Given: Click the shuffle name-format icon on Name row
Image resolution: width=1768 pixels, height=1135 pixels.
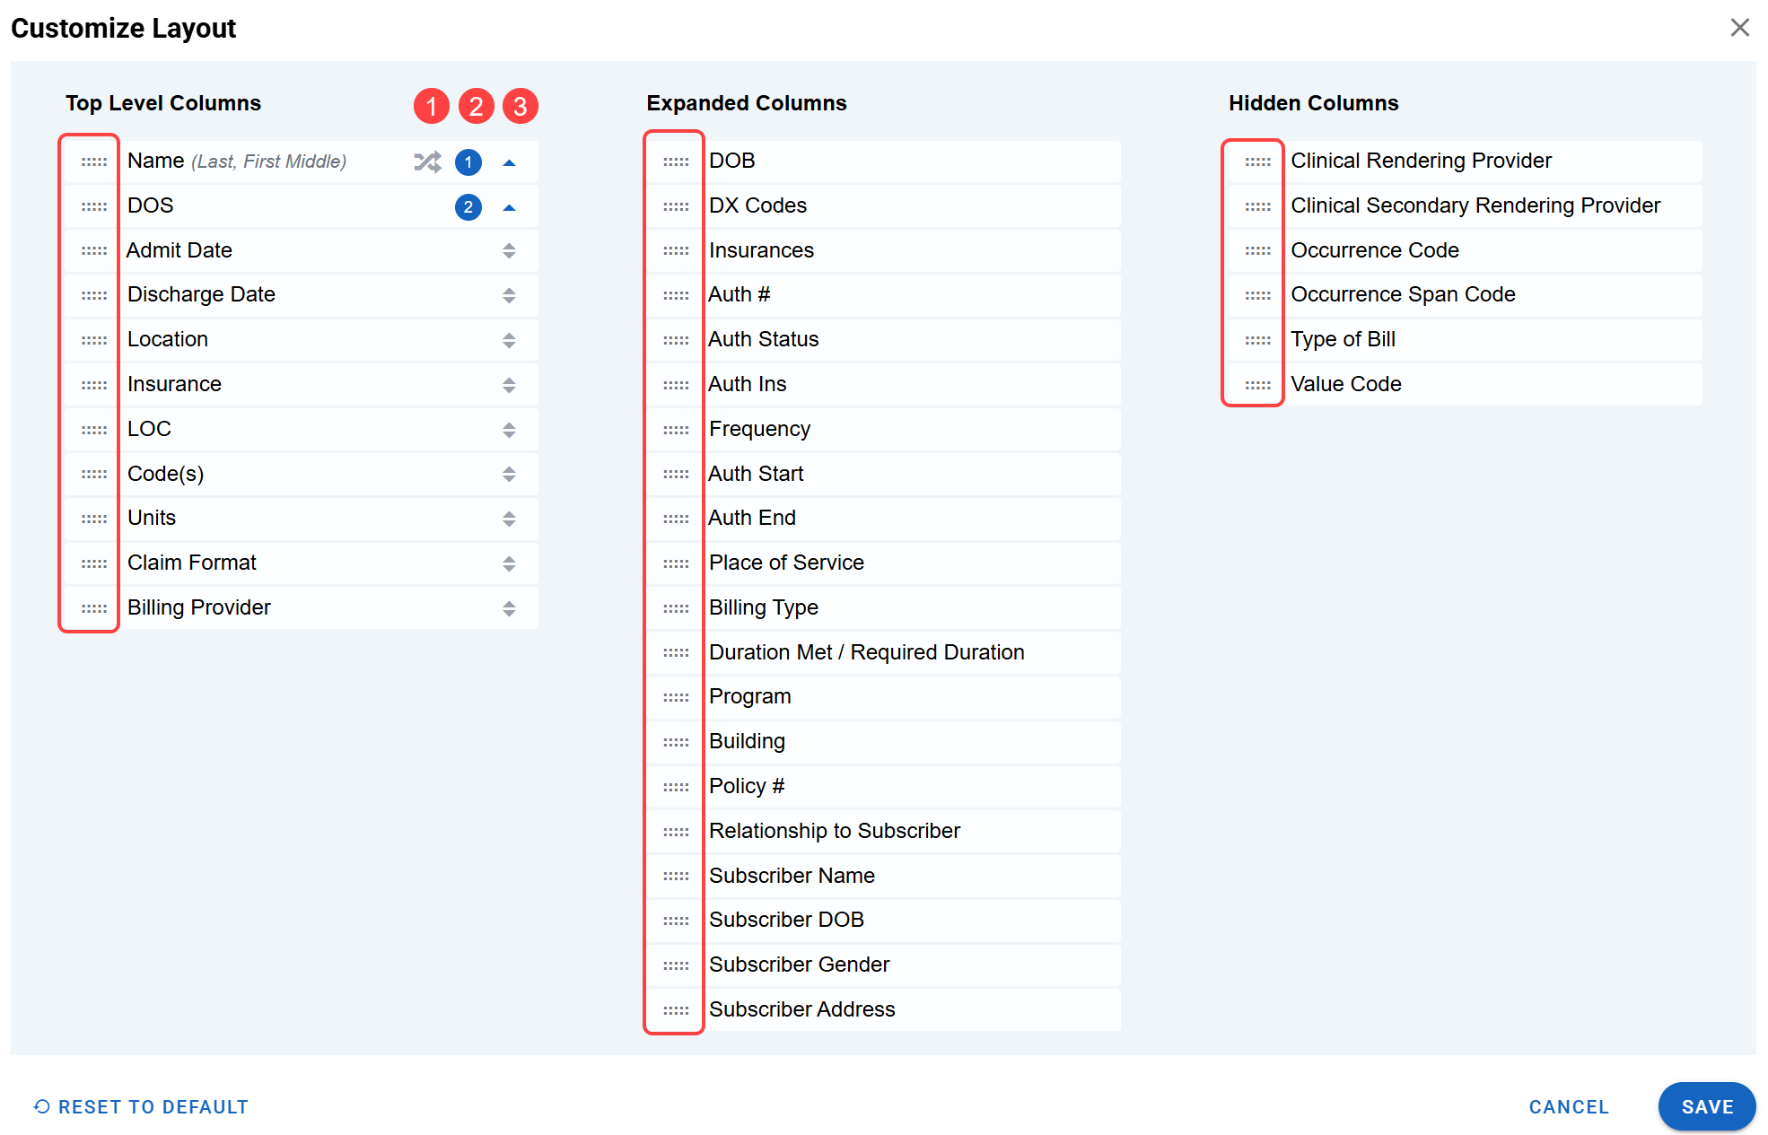Looking at the screenshot, I should pos(427,162).
